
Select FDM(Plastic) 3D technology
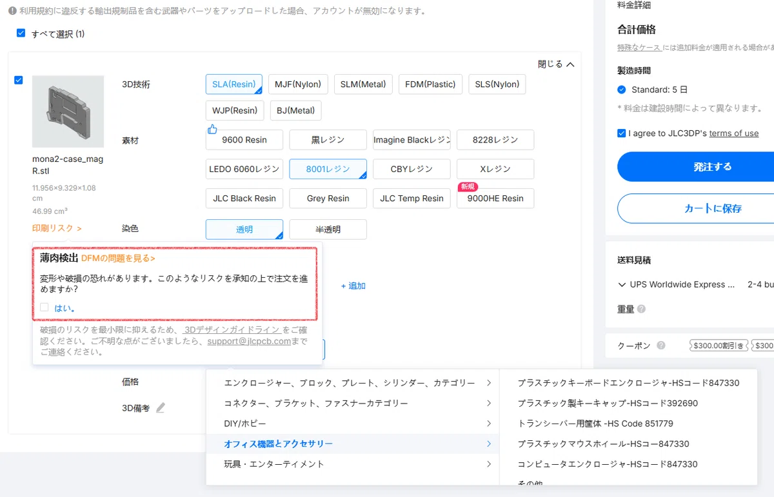430,84
